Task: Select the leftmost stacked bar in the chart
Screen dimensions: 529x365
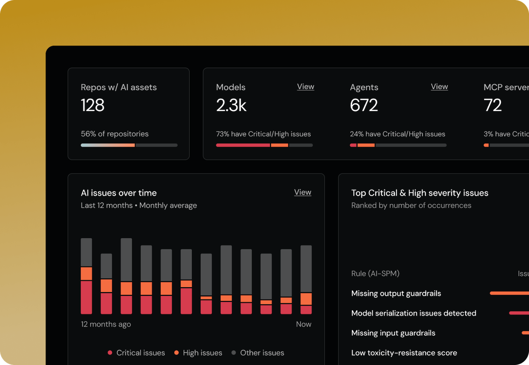Action: pos(86,276)
